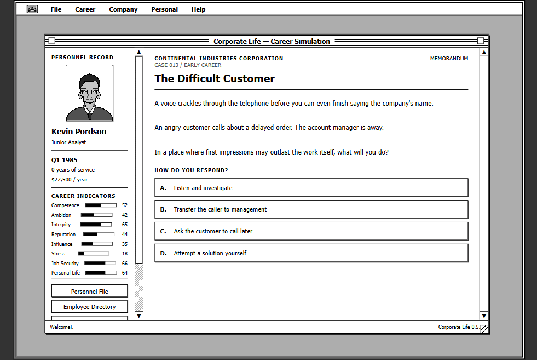Click the sidebar scroll up arrow
Image resolution: width=537 pixels, height=360 pixels.
click(x=138, y=52)
